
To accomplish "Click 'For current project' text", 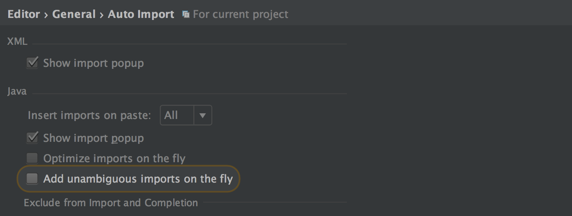I will pos(241,14).
